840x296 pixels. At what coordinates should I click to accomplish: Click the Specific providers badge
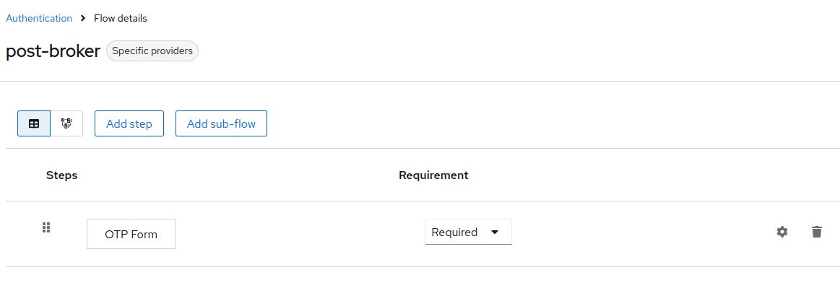pyautogui.click(x=152, y=51)
